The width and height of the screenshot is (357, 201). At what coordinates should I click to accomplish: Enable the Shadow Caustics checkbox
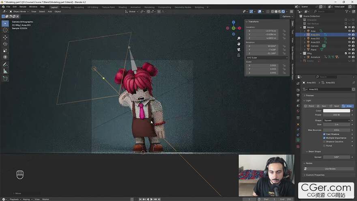coord(324,142)
